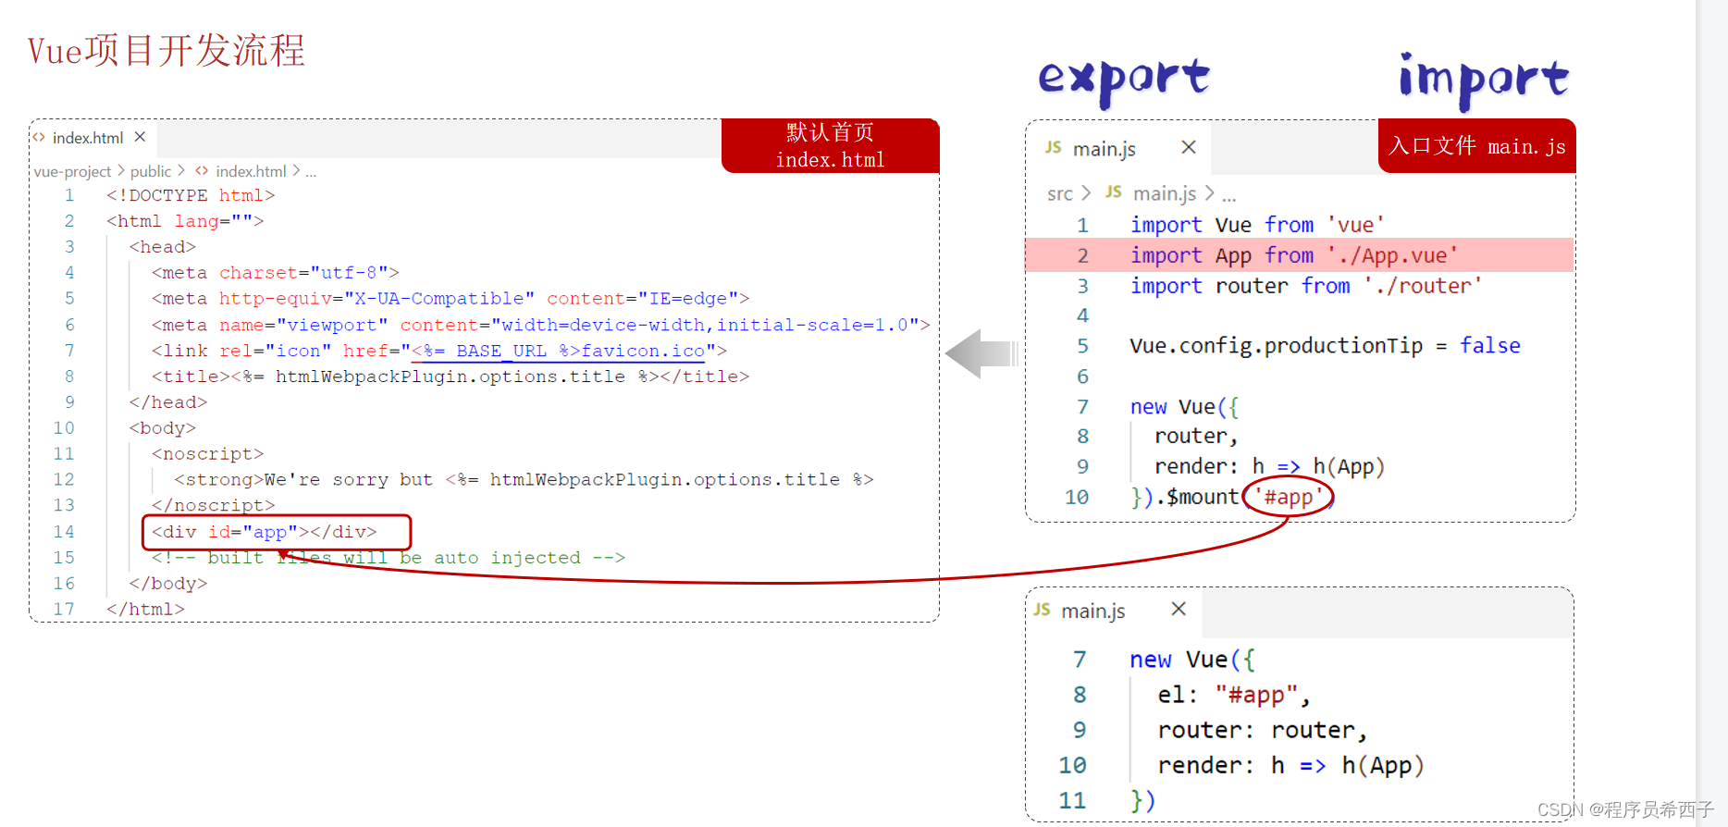
Task: Click the built files comment line
Action: 389,558
